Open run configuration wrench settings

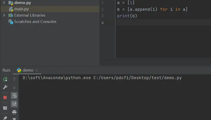click(x=5, y=87)
